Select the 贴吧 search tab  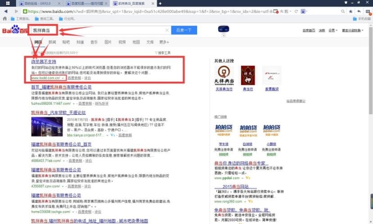coord(66,42)
